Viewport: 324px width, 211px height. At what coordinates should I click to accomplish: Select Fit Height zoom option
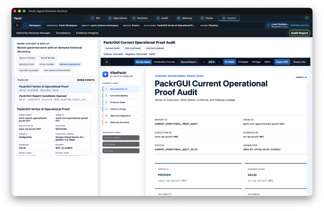pos(243,62)
